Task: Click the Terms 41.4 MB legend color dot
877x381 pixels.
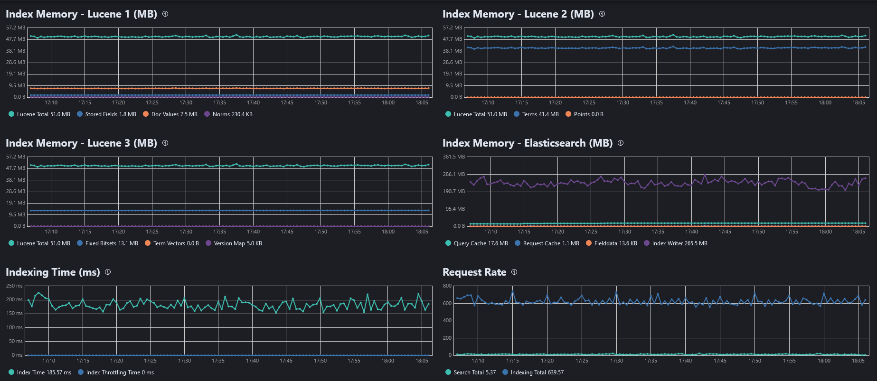Action: [x=517, y=114]
